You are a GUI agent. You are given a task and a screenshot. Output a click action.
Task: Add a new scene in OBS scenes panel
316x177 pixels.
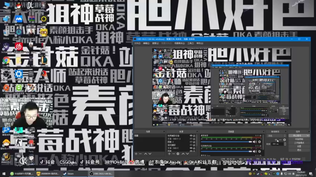pos(136,154)
